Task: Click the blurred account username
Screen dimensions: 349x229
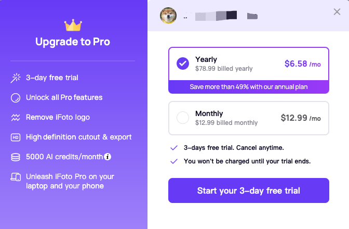Action: click(220, 16)
